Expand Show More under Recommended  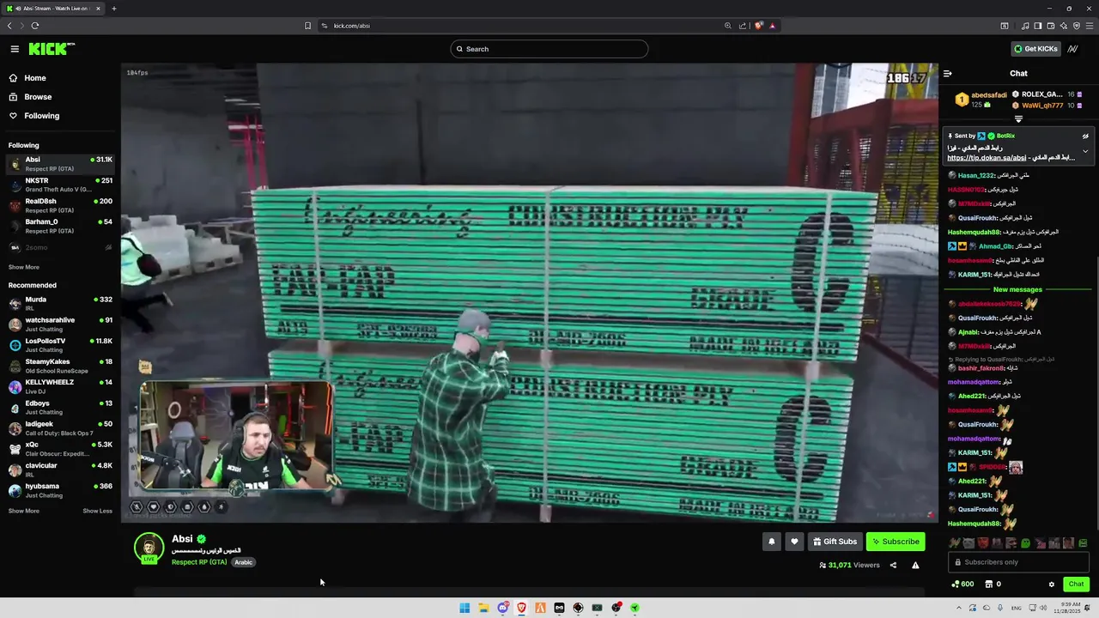(24, 511)
